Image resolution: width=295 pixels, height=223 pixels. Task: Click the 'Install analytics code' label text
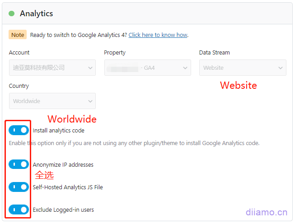(x=58, y=131)
